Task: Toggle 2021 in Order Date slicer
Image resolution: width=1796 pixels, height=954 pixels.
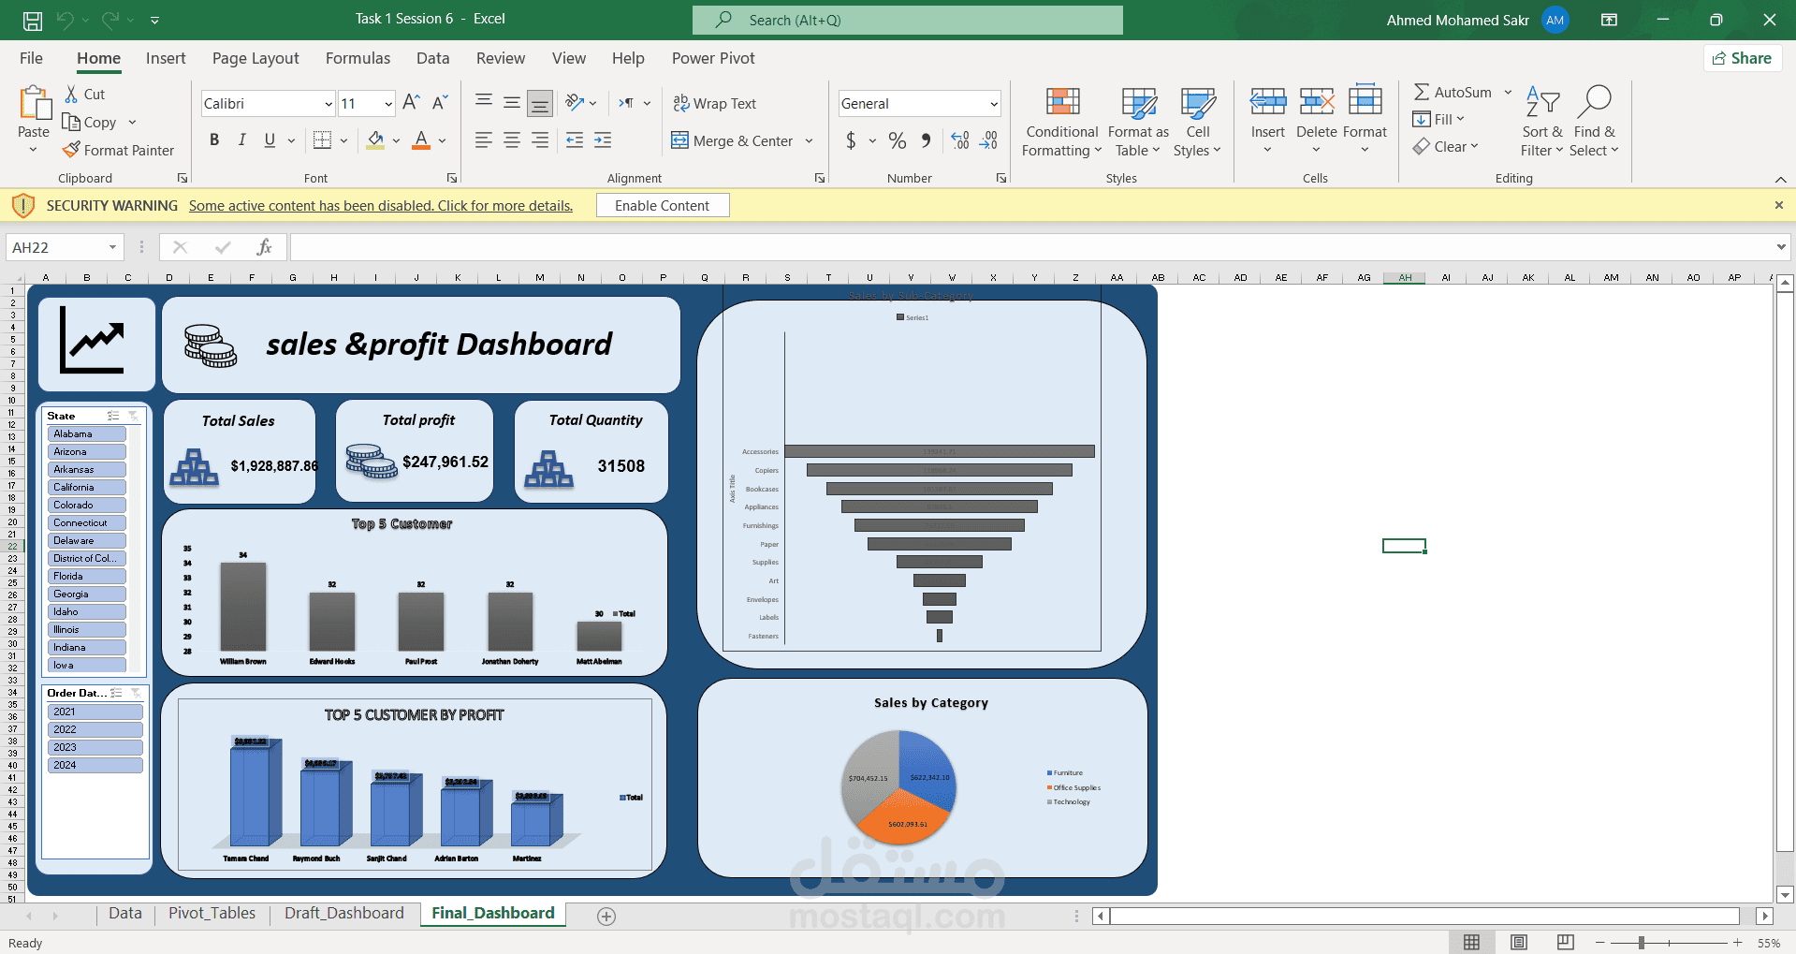Action: click(95, 712)
